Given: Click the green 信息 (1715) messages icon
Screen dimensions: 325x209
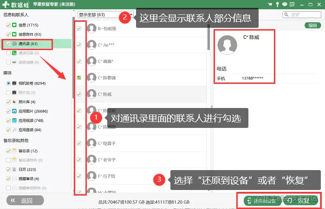Looking at the screenshot, I should (x=14, y=25).
